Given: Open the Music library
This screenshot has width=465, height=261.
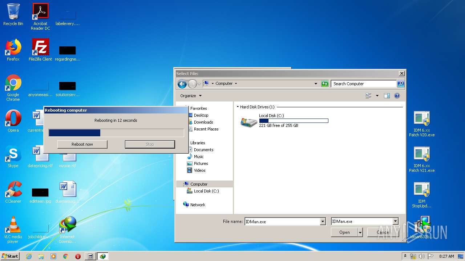Looking at the screenshot, I should [198, 157].
